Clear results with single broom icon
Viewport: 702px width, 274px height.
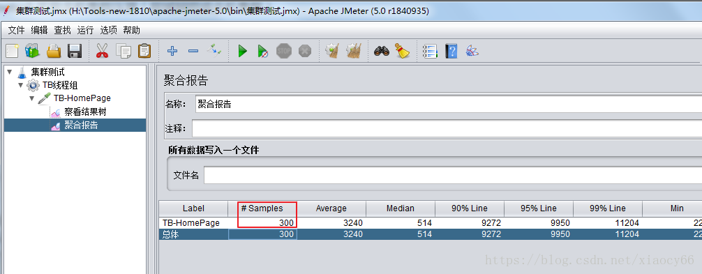(x=333, y=51)
